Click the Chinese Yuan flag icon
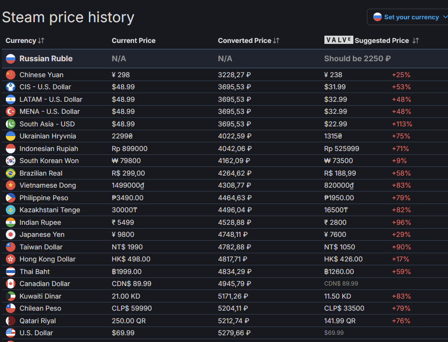The image size is (448, 342). [11, 75]
